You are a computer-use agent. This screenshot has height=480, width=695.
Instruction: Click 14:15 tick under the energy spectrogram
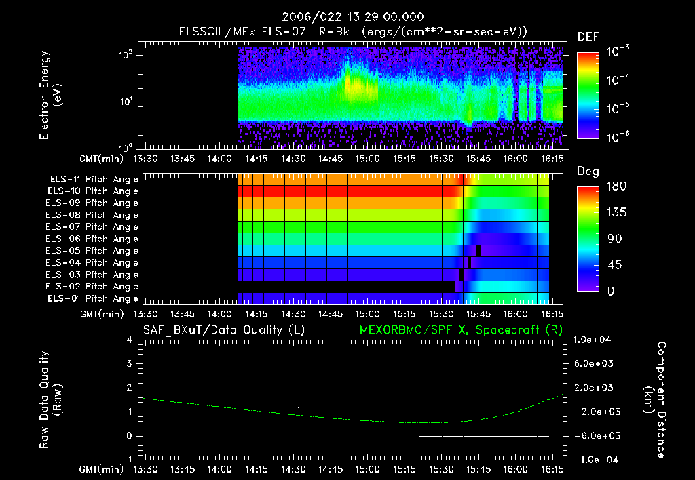tap(256, 159)
